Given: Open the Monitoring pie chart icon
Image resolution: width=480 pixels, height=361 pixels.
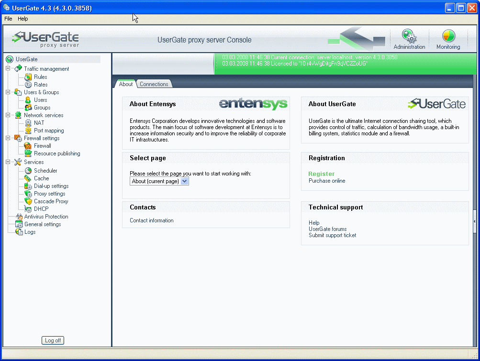Looking at the screenshot, I should [448, 36].
